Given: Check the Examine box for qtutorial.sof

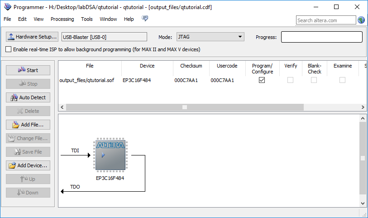Looking at the screenshot, I should click(342, 80).
